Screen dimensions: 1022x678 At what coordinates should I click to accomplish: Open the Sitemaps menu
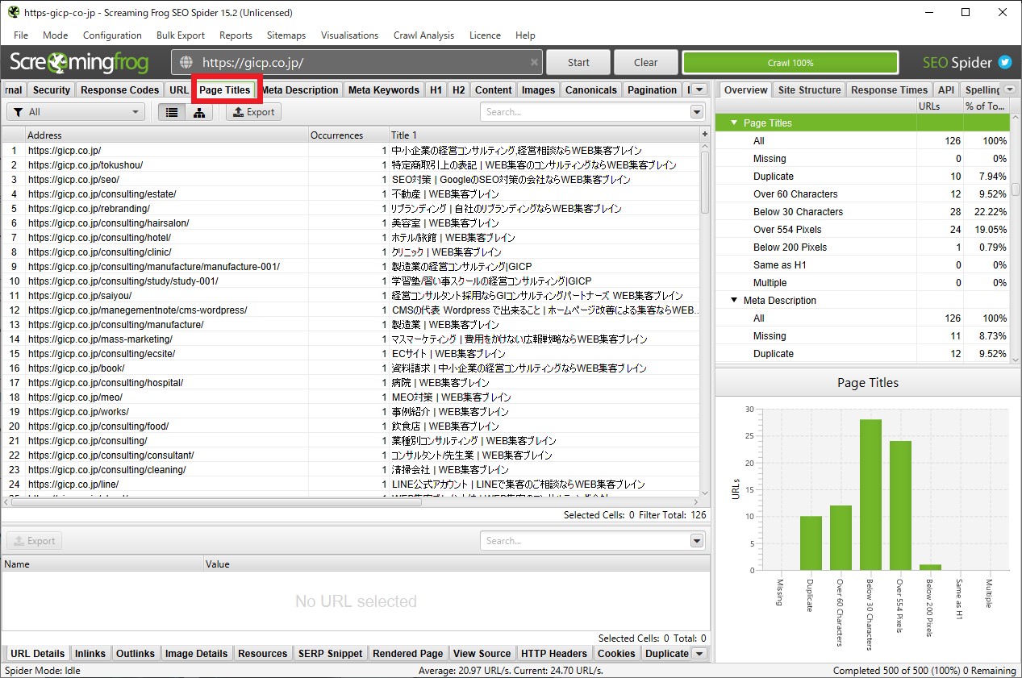click(x=286, y=35)
